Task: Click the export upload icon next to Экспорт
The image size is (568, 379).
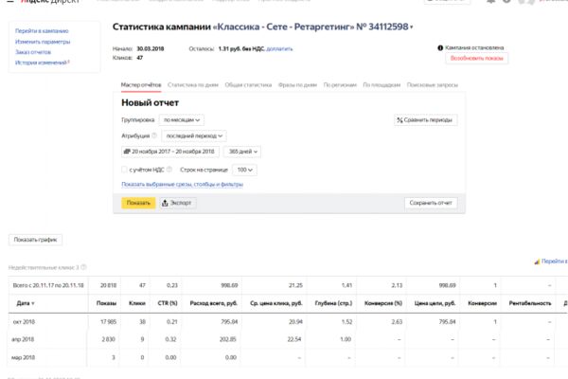Action: [165, 203]
